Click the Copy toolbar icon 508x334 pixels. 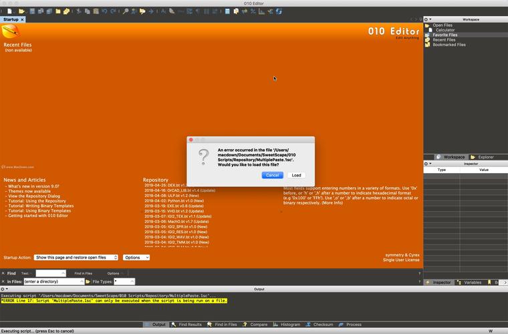(x=88, y=11)
